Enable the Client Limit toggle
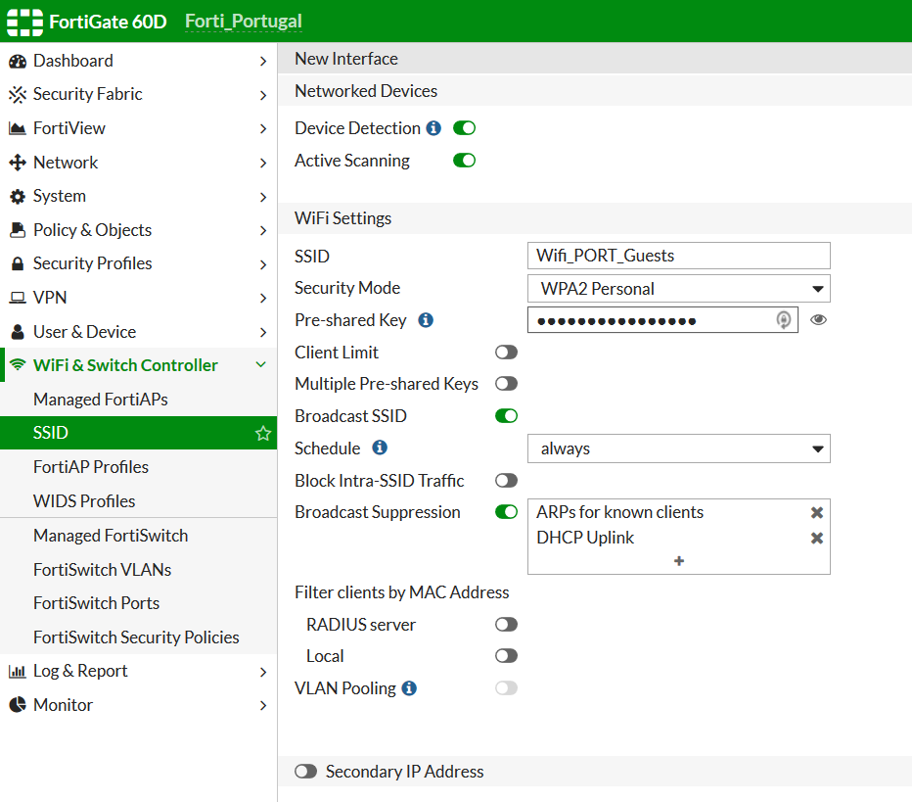Image resolution: width=912 pixels, height=802 pixels. pyautogui.click(x=506, y=353)
